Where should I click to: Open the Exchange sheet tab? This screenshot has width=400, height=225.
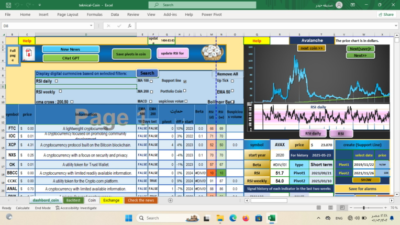[111, 200]
